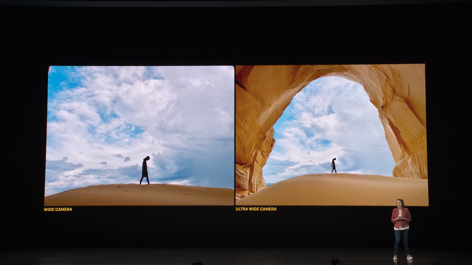Click the silhouetted person in the wide photo
The image size is (472, 265).
tap(145, 170)
